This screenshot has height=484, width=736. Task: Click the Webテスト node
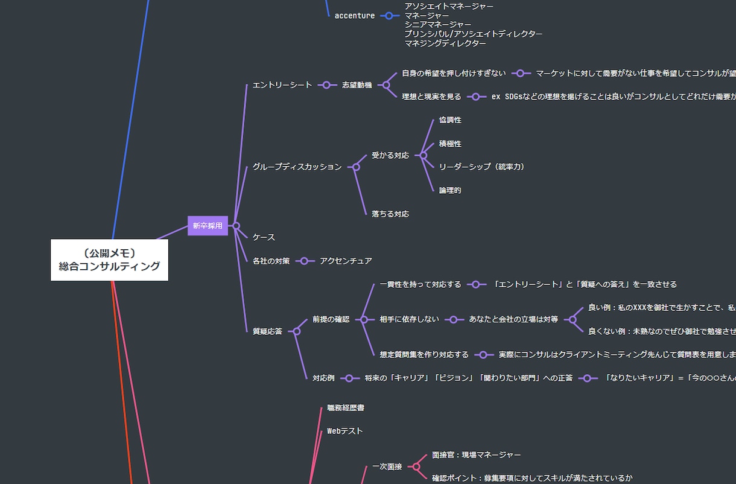tap(345, 431)
